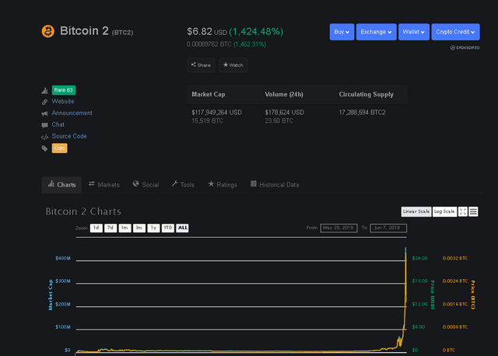
Task: Click the Coin tag badge
Action: 59,148
